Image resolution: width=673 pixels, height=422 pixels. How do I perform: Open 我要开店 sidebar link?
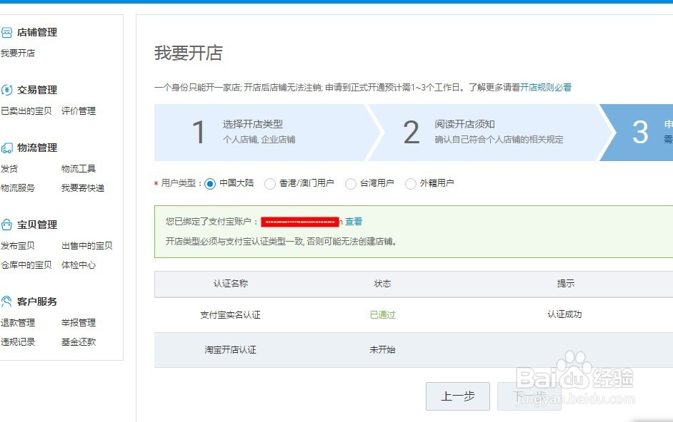click(x=18, y=53)
